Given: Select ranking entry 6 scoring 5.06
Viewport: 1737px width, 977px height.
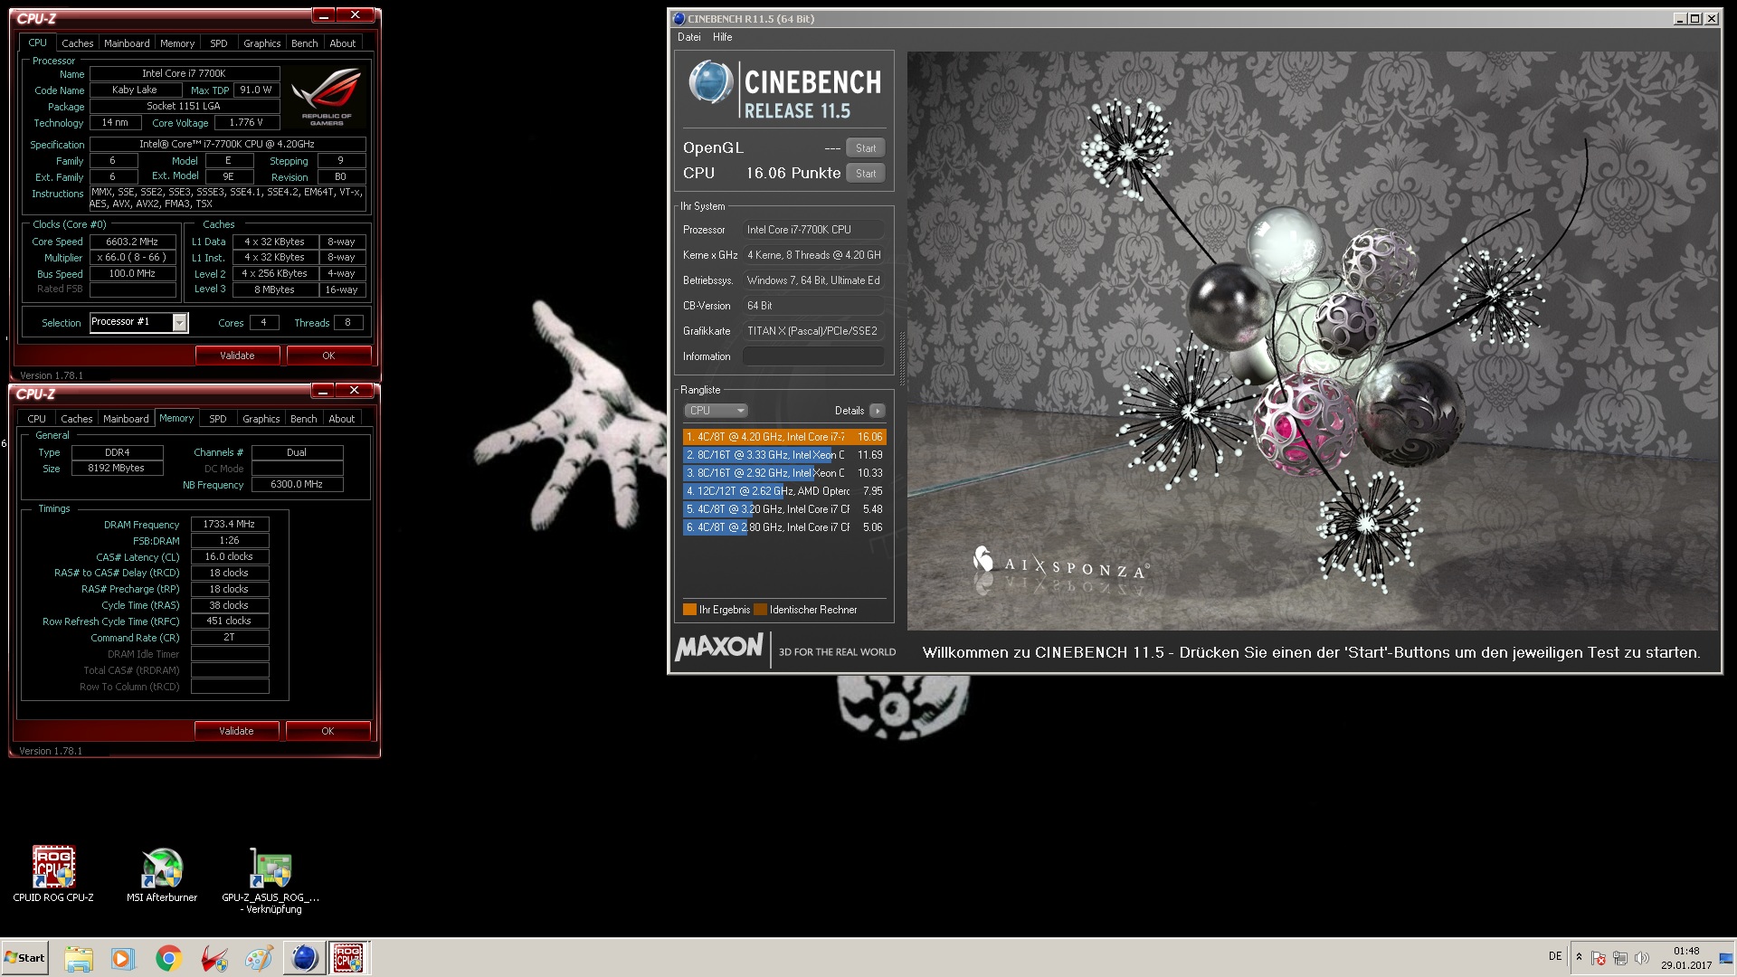Looking at the screenshot, I should tap(784, 527).
